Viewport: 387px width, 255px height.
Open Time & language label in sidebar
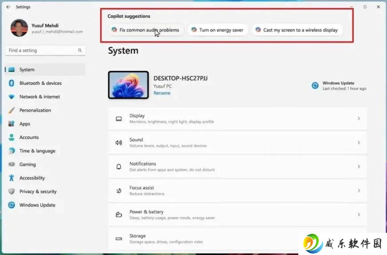coord(37,151)
